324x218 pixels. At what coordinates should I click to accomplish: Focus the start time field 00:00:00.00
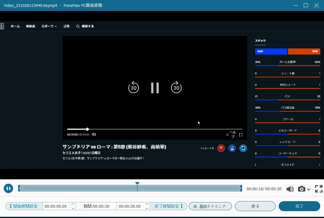56,206
